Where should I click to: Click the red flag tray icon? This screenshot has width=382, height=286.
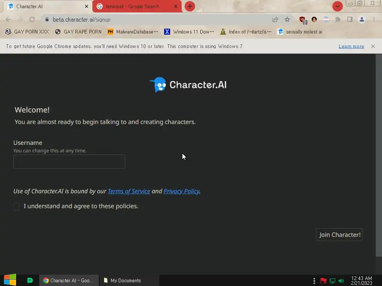click(x=323, y=281)
